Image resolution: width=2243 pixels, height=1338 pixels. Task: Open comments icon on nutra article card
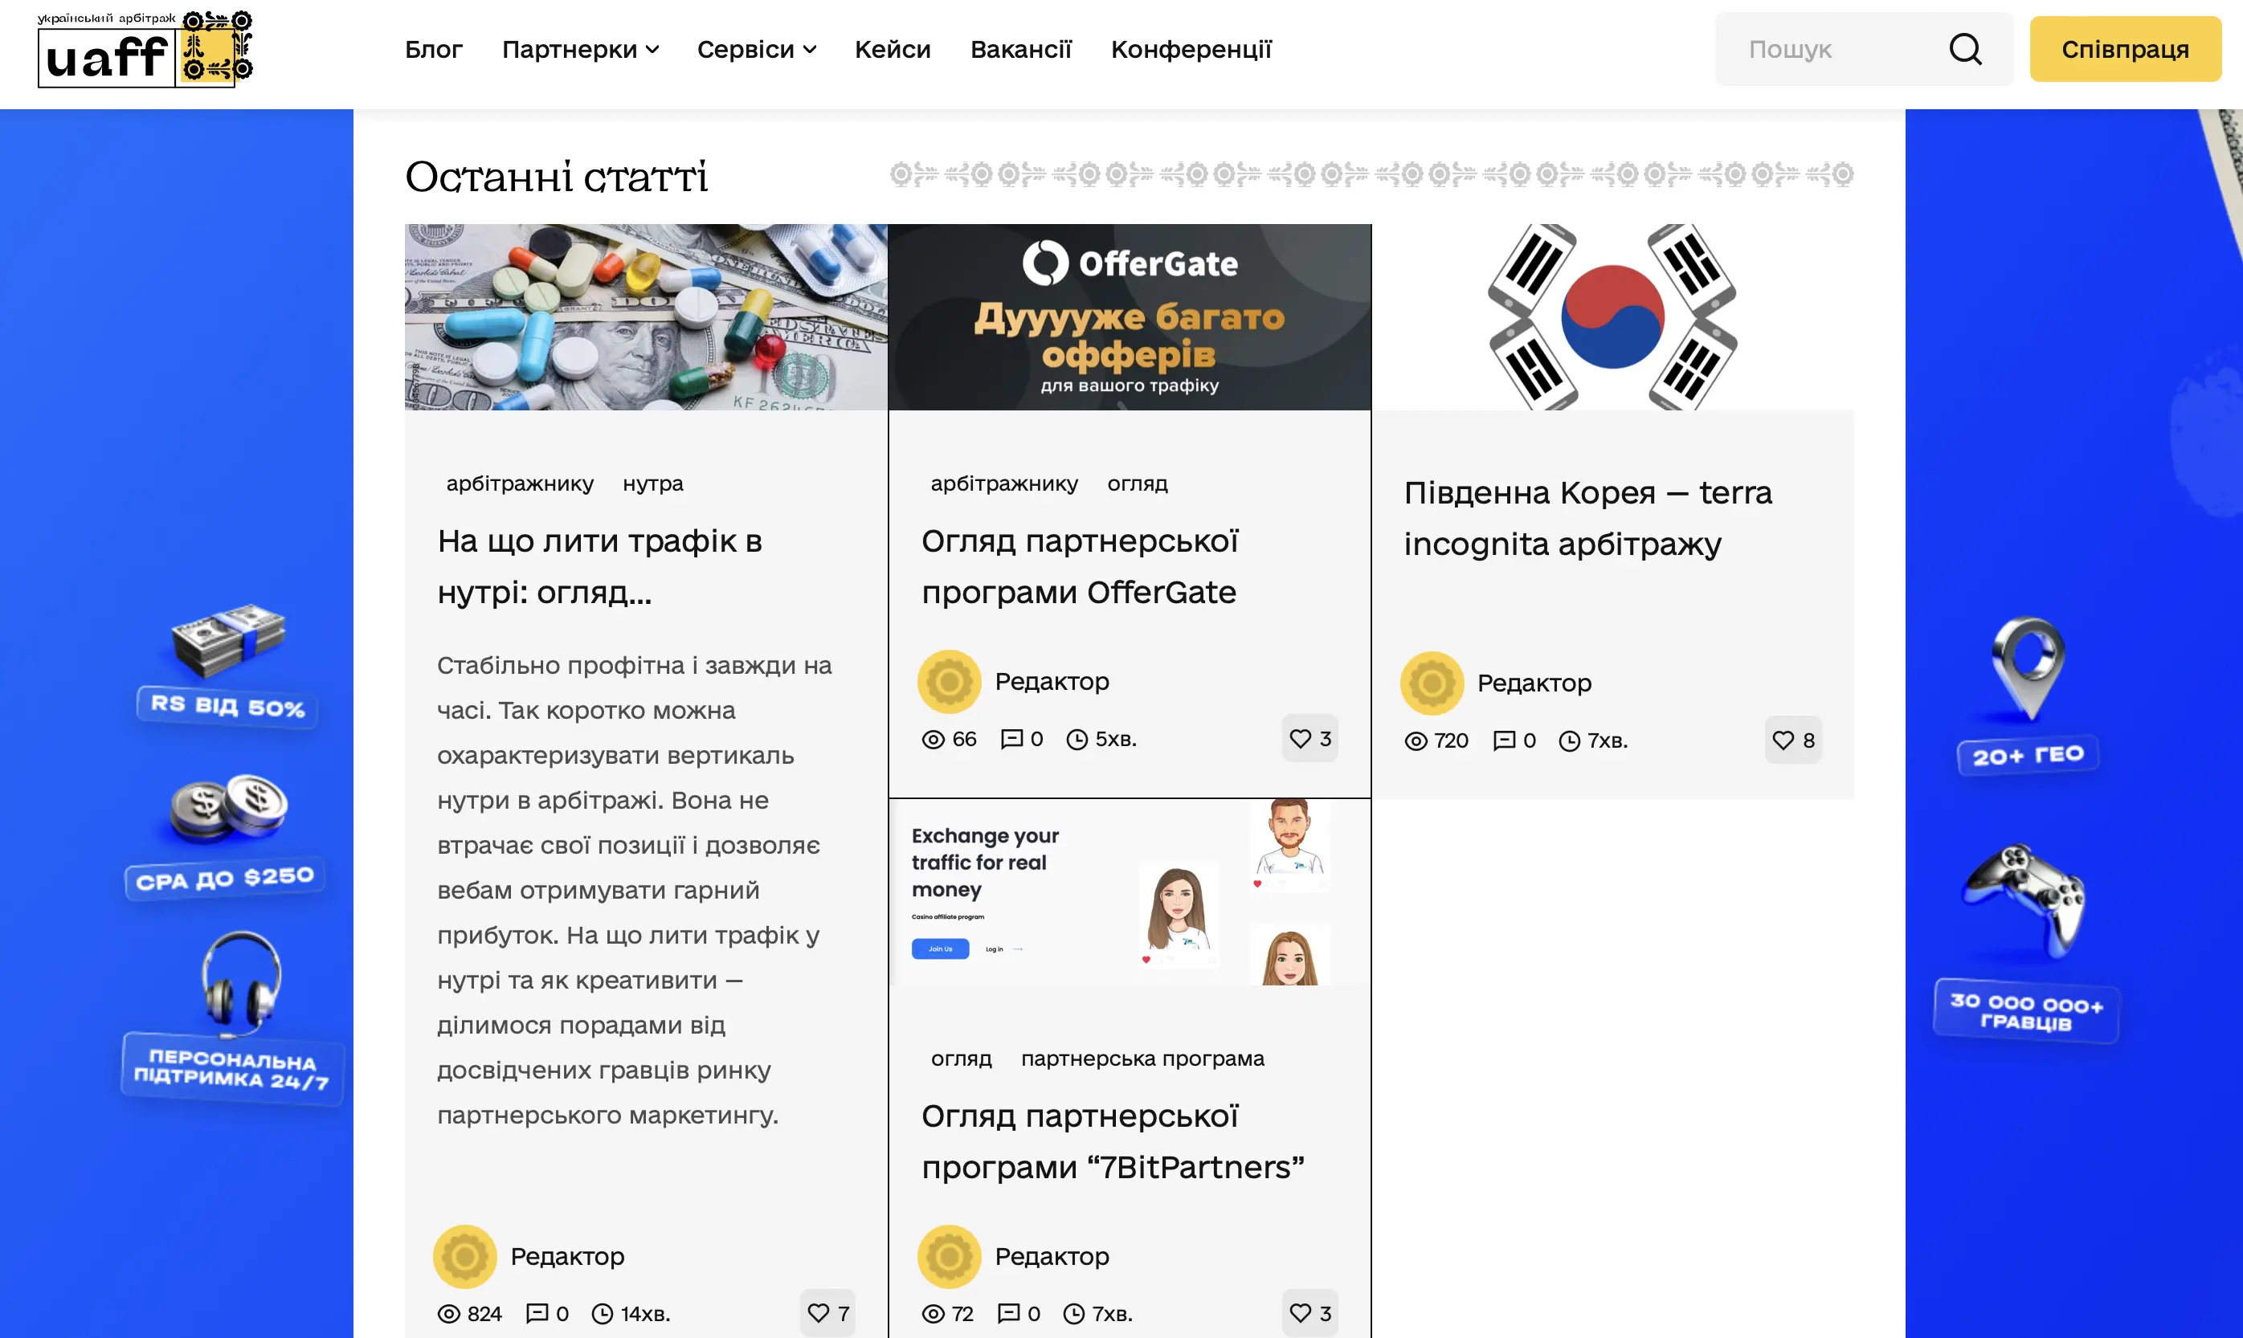click(x=537, y=1314)
